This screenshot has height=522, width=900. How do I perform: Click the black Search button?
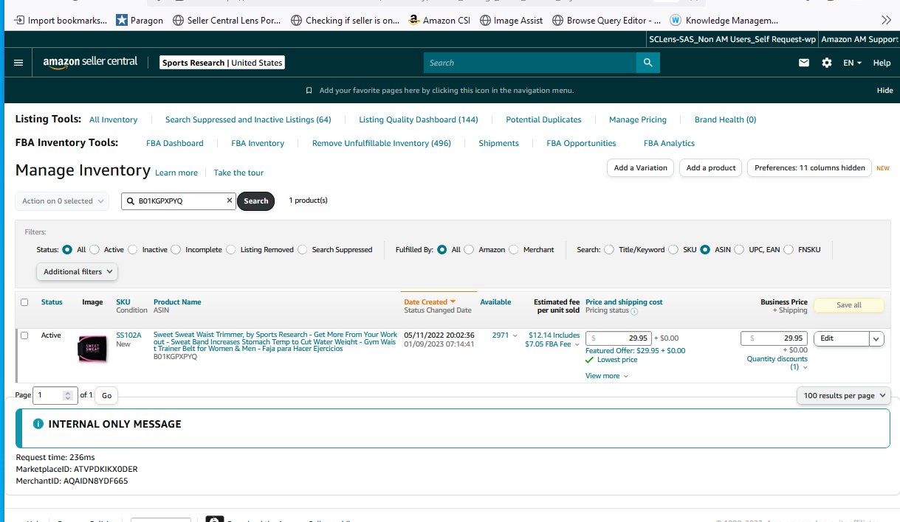(x=255, y=201)
